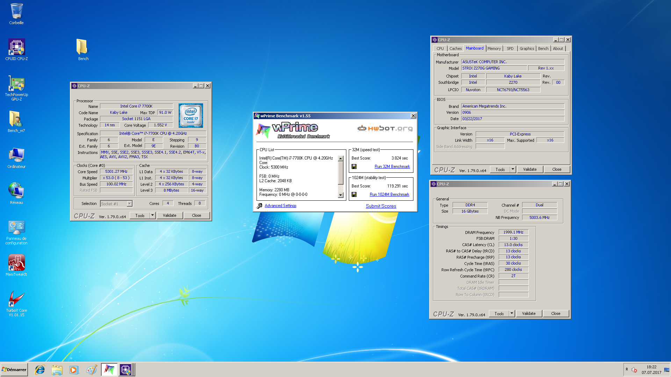
Task: Click the Core Speed 5301.27 MHz field
Action: (x=116, y=171)
